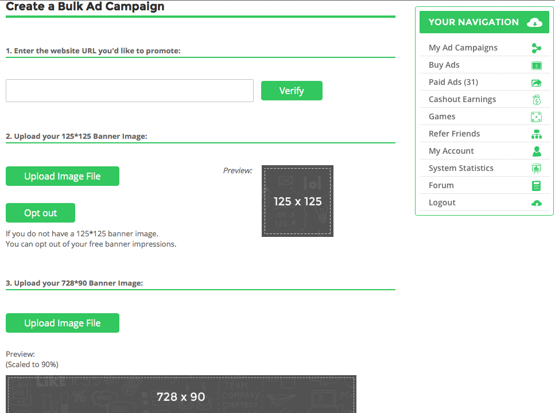The width and height of the screenshot is (555, 413).
Task: Click the cloud upload icon beside Logout
Action: click(x=536, y=203)
